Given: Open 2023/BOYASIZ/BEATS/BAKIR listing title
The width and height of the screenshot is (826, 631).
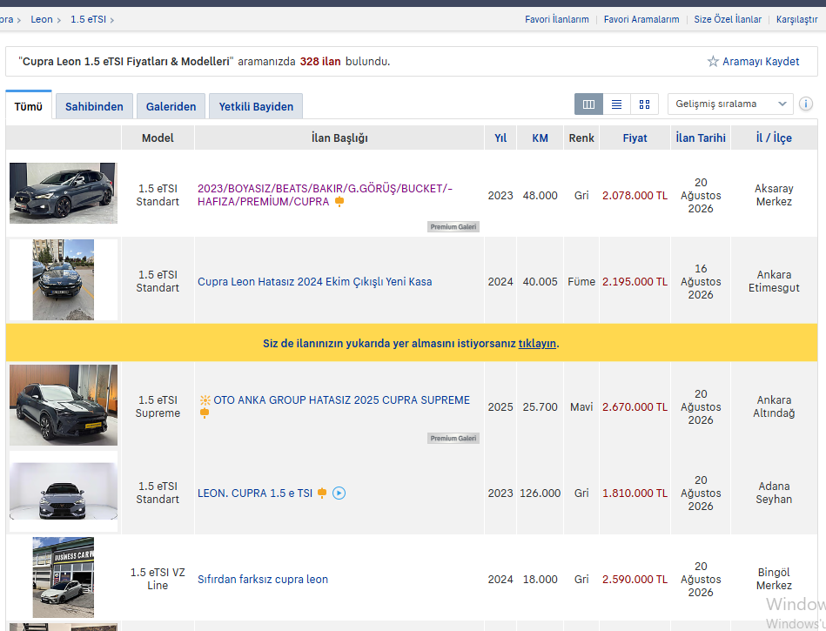Looking at the screenshot, I should (x=325, y=195).
